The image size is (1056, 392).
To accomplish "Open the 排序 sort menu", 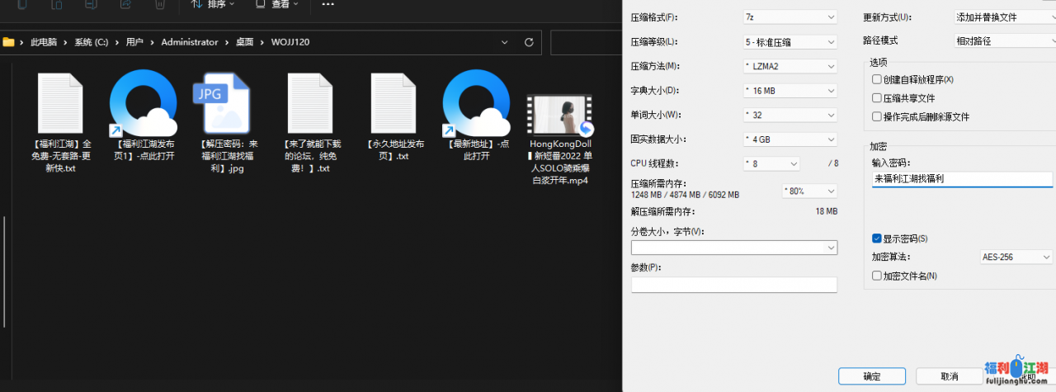I will 212,4.
